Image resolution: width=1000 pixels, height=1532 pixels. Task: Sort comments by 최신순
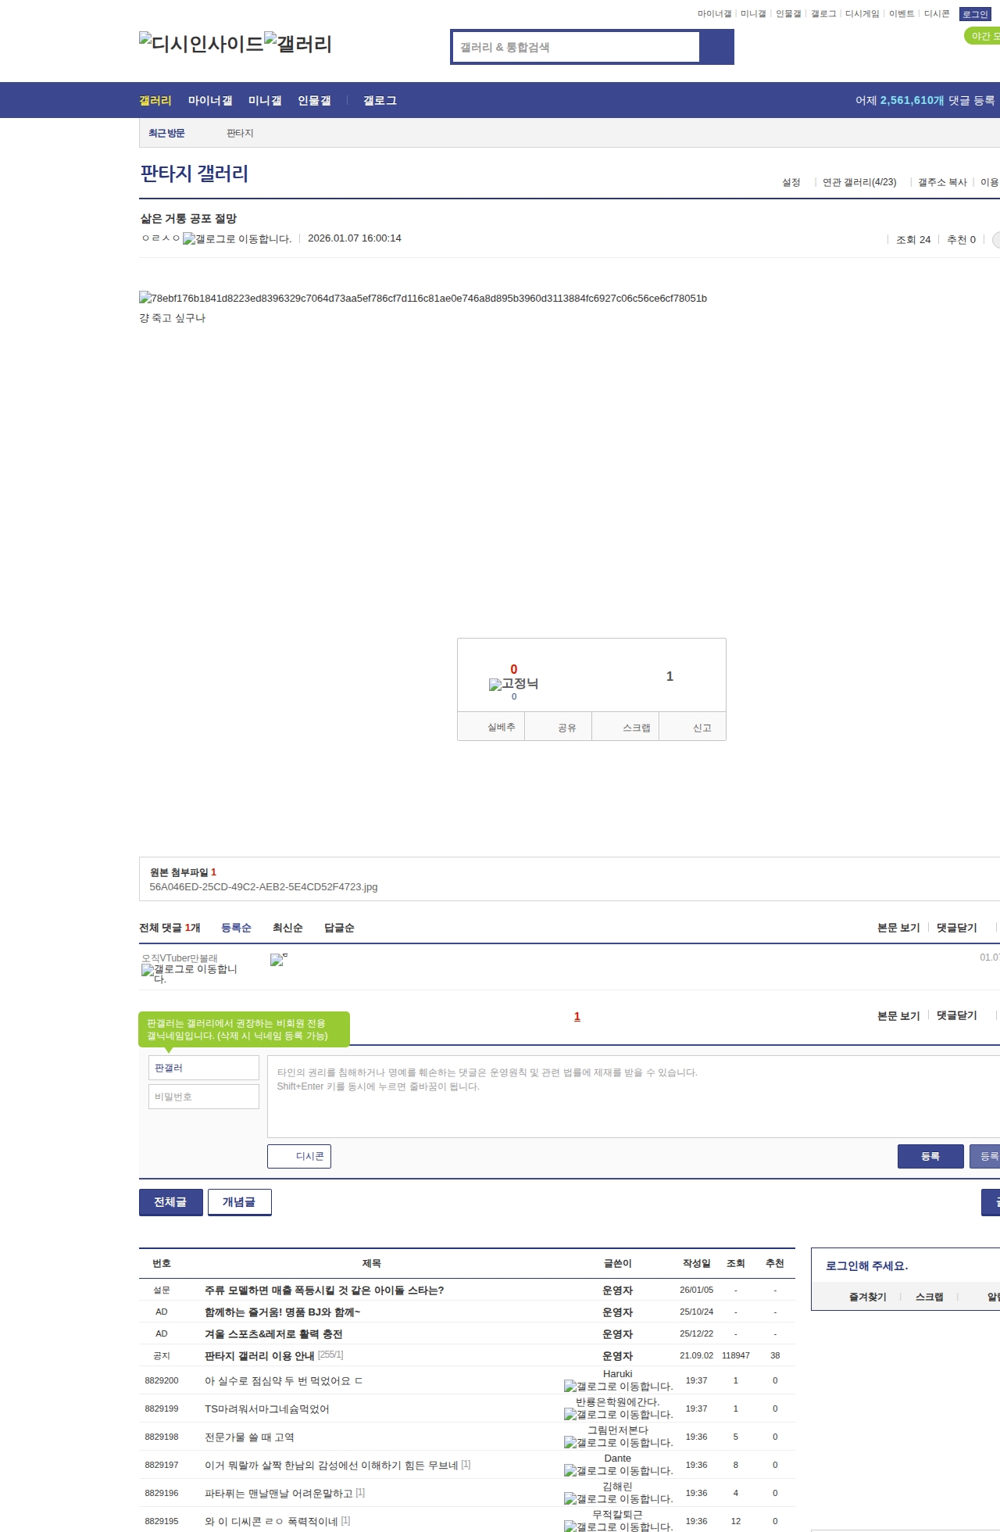[x=287, y=928]
